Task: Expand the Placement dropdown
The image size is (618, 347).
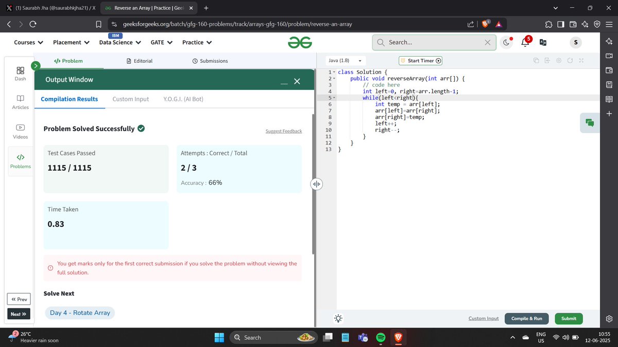Action: pos(71,42)
